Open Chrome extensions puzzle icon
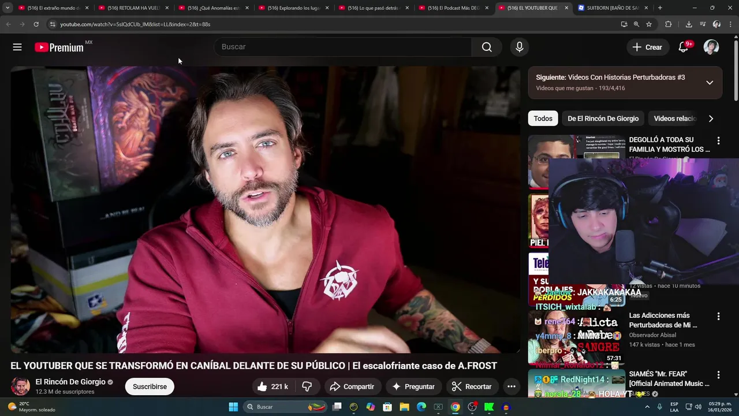Screen dimensions: 739x416 [669, 24]
